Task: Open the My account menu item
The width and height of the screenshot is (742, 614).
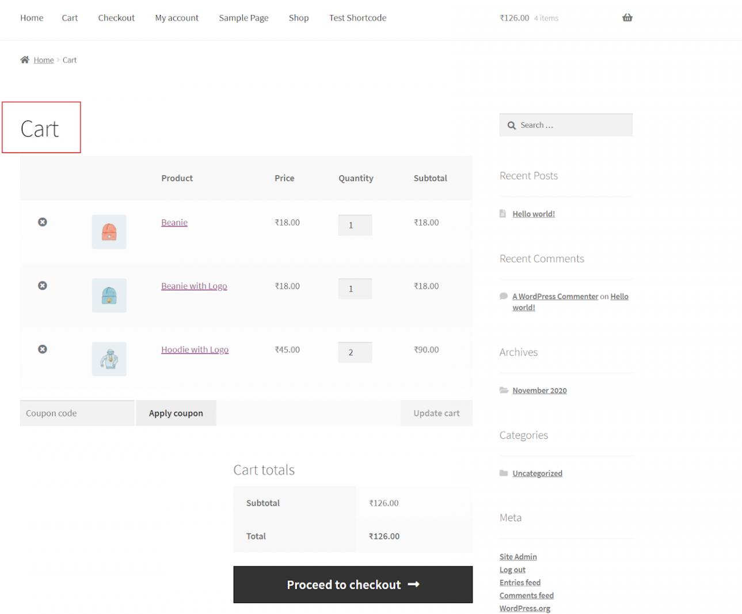Action: 176,18
